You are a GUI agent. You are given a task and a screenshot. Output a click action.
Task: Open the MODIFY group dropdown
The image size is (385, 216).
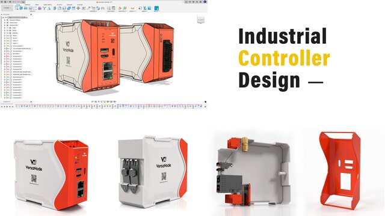66,11
